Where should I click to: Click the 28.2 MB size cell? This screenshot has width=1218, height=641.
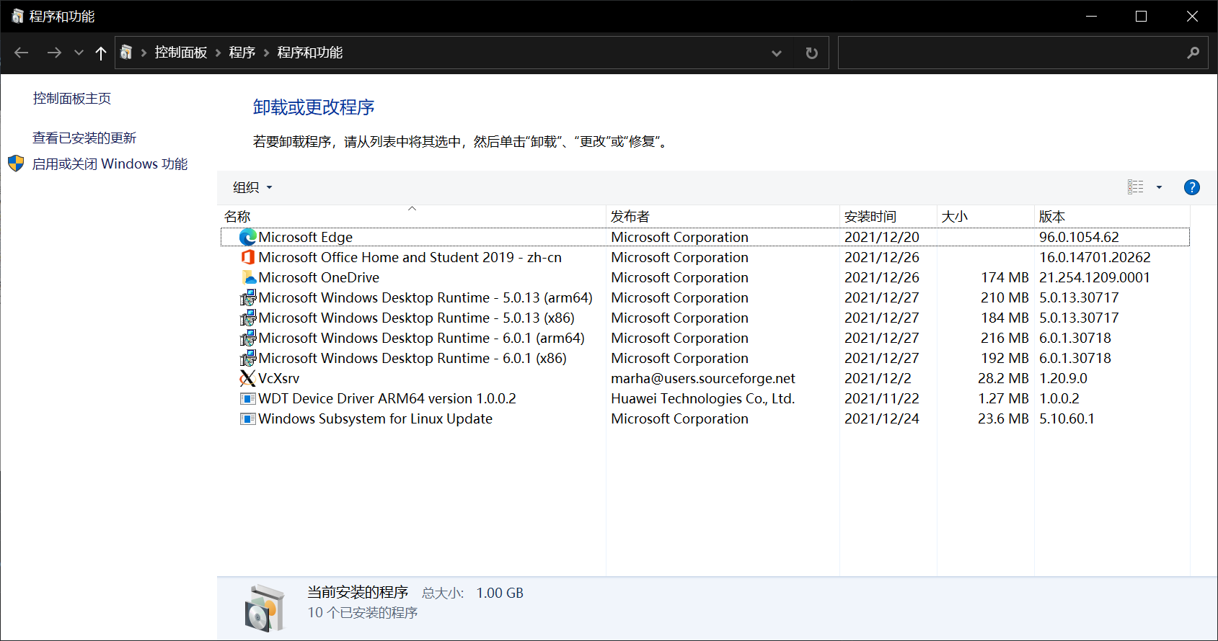1003,378
